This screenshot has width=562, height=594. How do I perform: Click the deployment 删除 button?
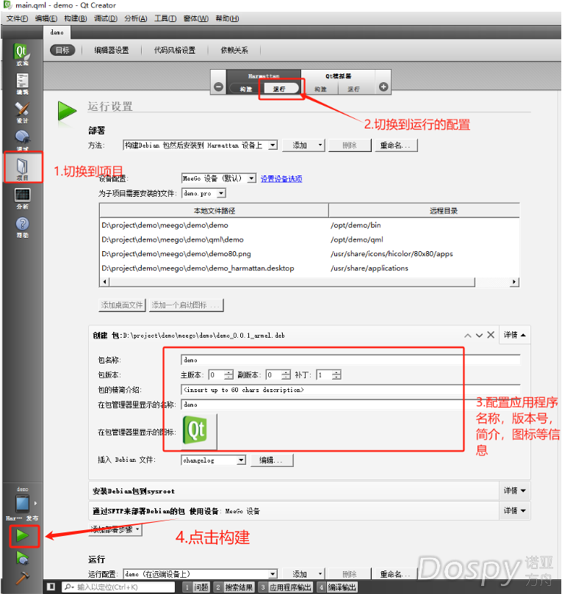click(350, 145)
